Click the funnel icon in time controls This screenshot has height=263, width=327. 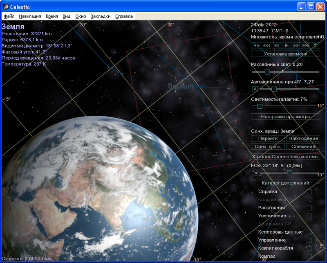[x=315, y=45]
